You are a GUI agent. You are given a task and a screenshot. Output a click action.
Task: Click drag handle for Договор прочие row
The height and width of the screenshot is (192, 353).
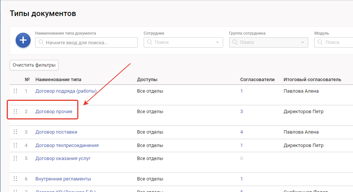tap(15, 111)
